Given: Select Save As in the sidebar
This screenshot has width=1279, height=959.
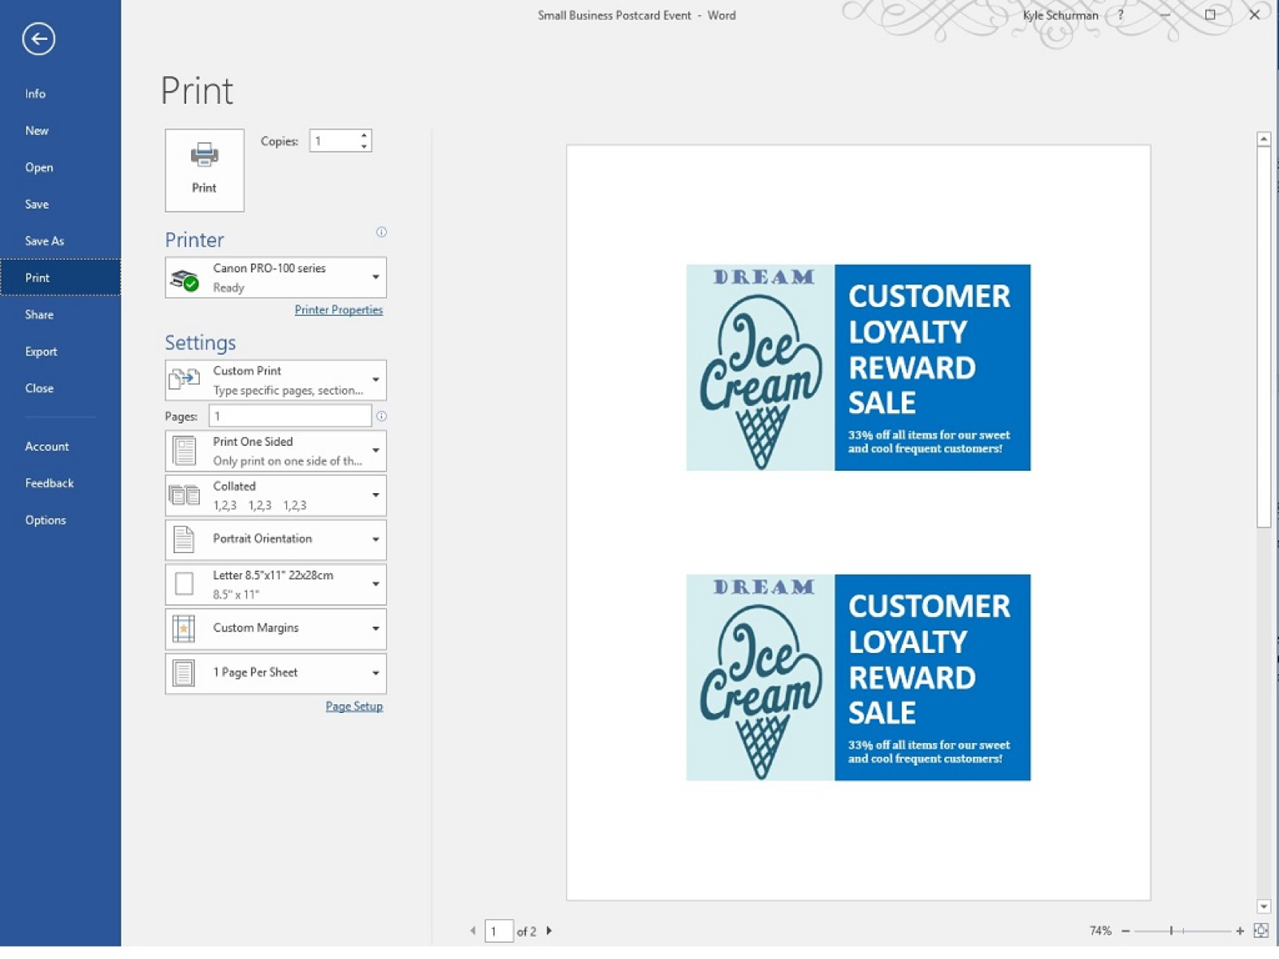Looking at the screenshot, I should click(45, 241).
